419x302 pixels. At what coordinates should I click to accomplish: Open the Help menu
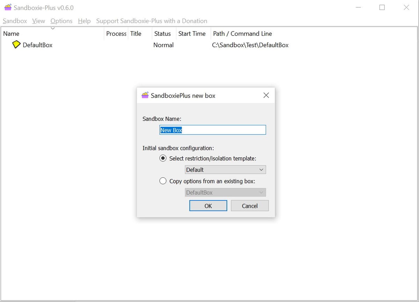84,21
